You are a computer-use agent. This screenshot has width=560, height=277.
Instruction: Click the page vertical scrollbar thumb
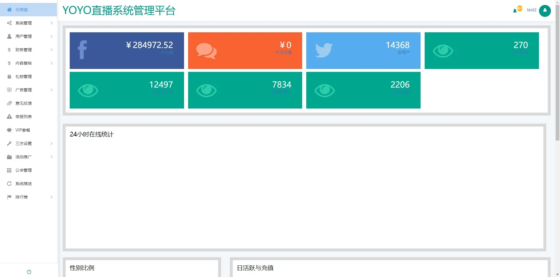click(557, 73)
